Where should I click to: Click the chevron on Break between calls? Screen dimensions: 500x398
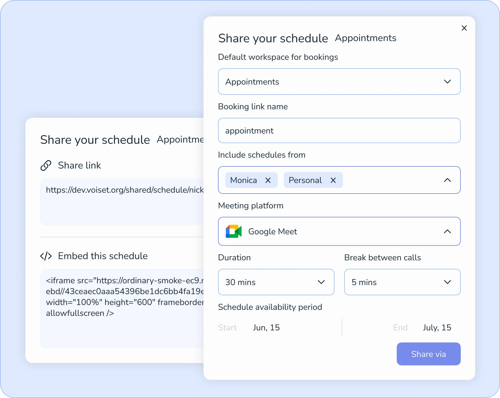tap(447, 282)
